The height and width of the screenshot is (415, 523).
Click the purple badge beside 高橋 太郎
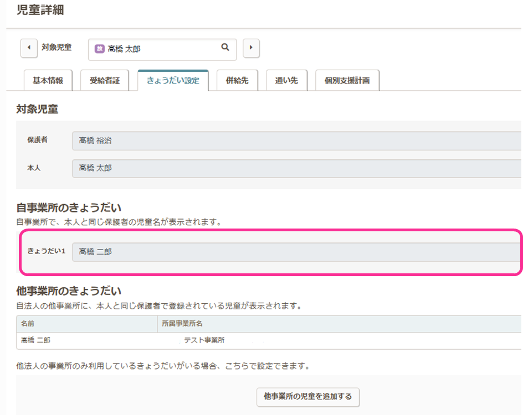[100, 49]
